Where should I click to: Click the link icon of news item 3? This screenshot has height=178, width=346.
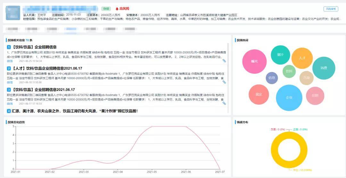pos(224,103)
